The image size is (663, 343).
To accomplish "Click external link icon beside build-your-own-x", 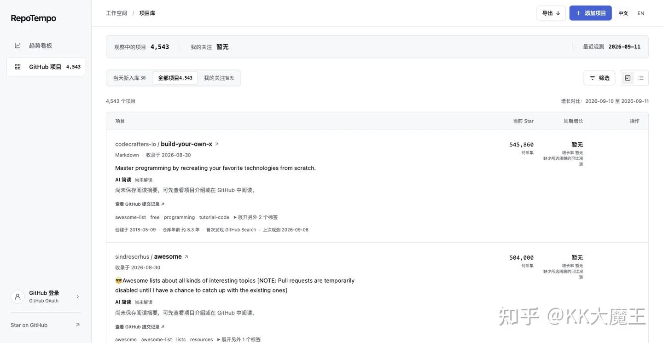I will pyautogui.click(x=217, y=144).
